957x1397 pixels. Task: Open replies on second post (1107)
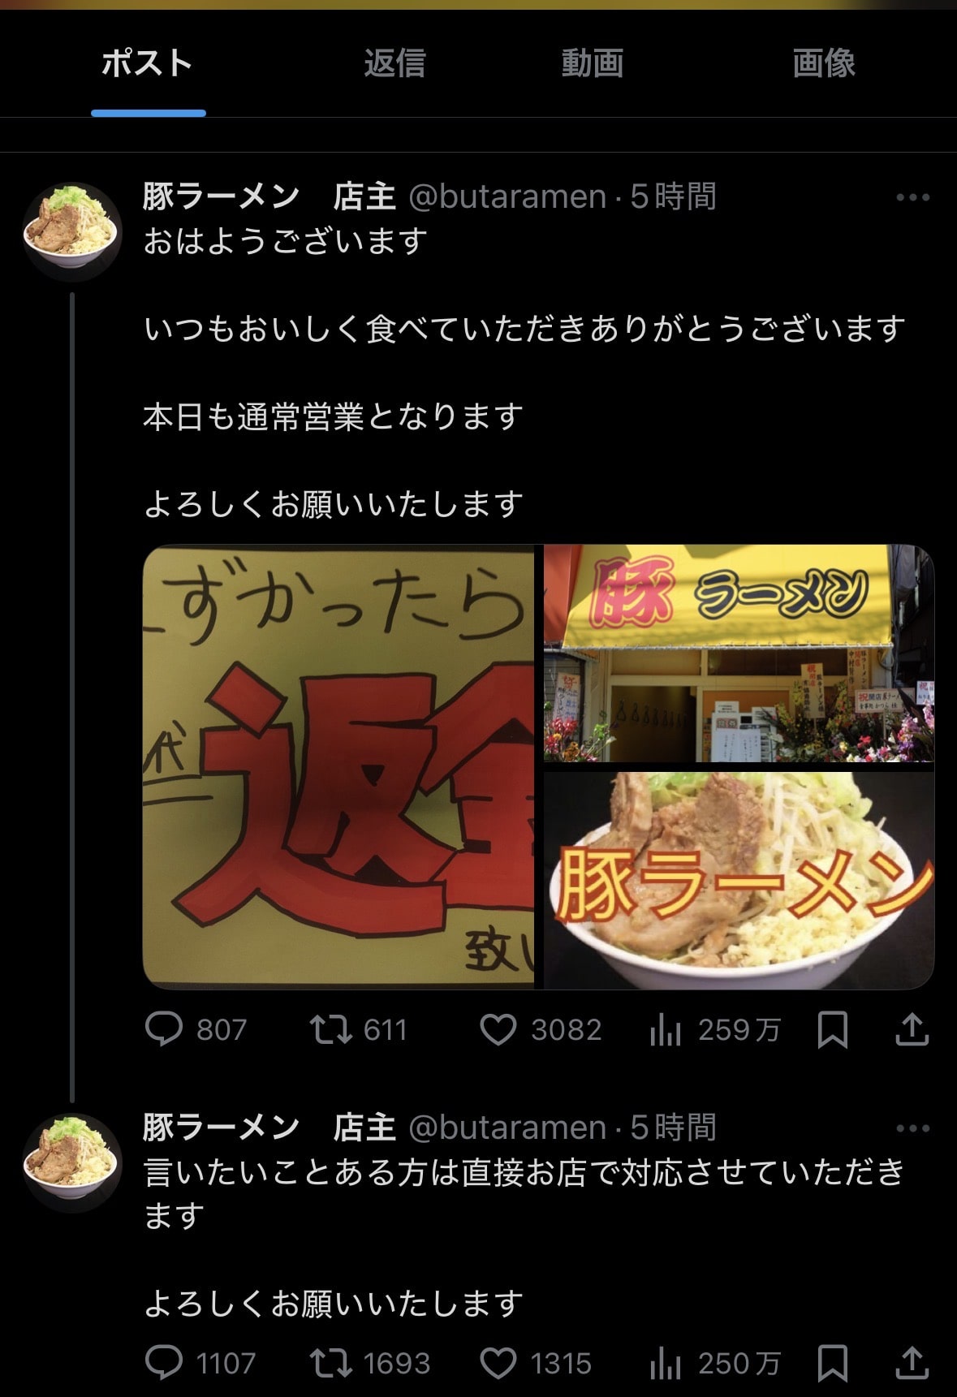coord(200,1363)
